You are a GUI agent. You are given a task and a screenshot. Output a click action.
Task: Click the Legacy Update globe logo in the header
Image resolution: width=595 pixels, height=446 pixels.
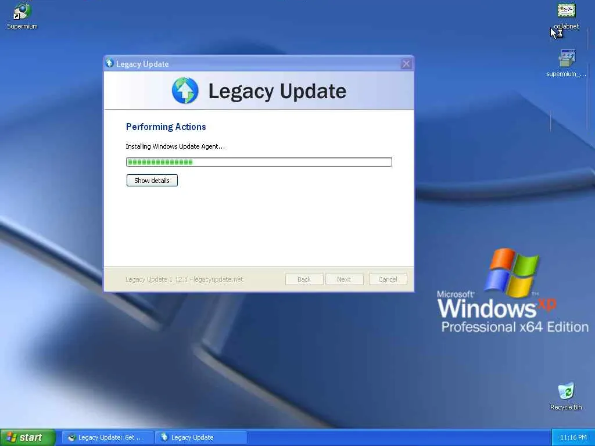185,91
